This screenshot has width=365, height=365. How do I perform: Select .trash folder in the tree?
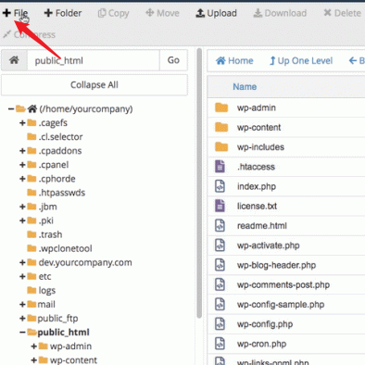click(x=50, y=234)
